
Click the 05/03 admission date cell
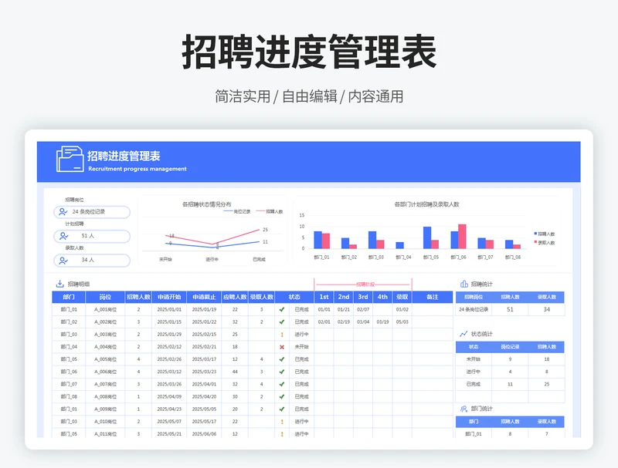(x=402, y=322)
